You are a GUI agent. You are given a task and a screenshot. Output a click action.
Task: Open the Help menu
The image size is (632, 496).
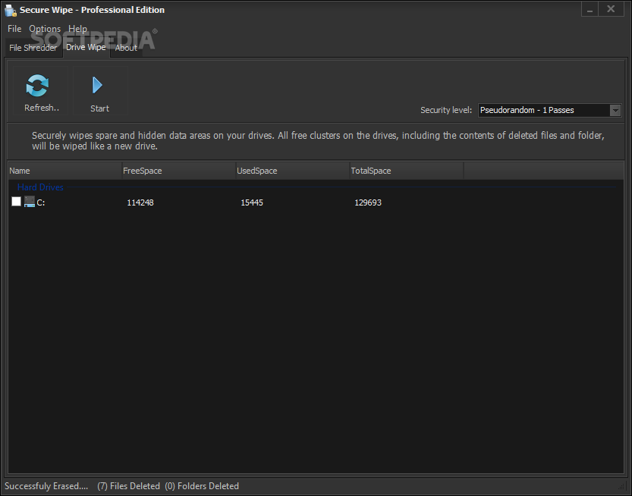point(78,29)
